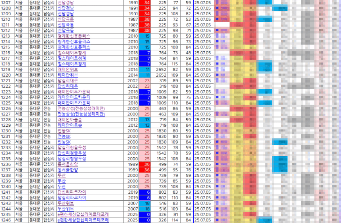Viewport: 341px width, 223px height.
Task: Select blue age cell 13 in row 1228
Action: (x=145, y=120)
